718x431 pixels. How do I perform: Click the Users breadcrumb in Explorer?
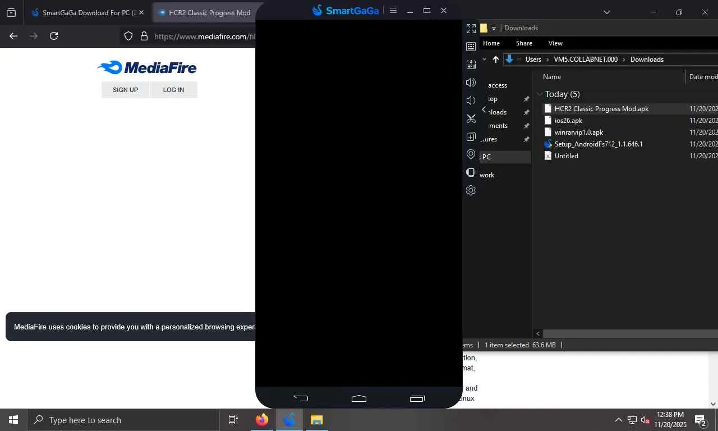coord(533,59)
